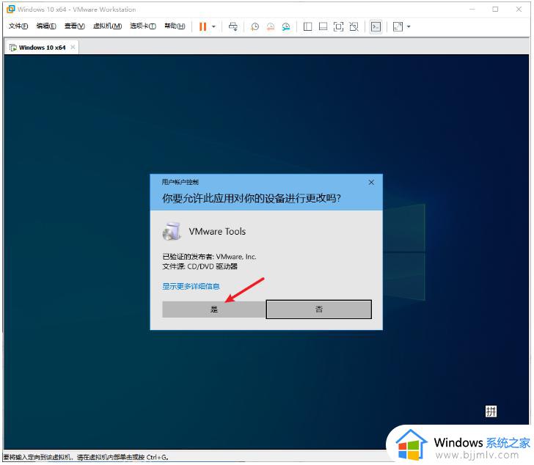Open the 选项卡(T) menu

coord(143,26)
